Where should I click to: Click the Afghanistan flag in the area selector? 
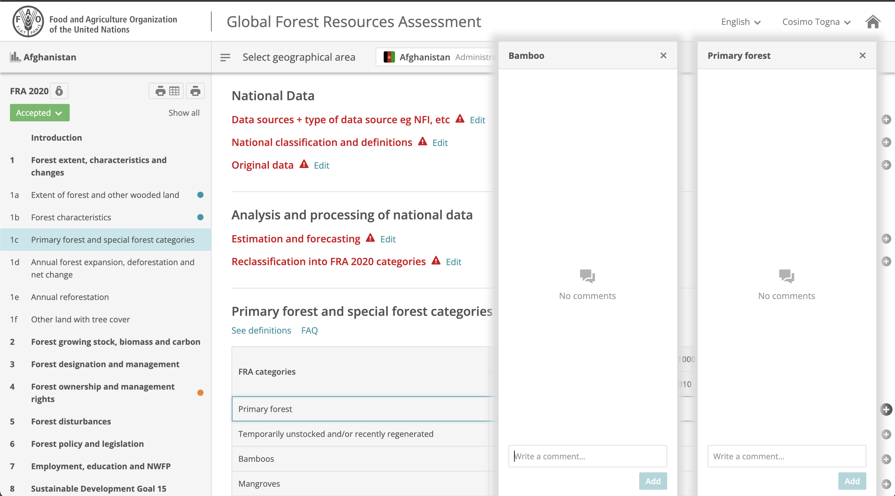(389, 57)
